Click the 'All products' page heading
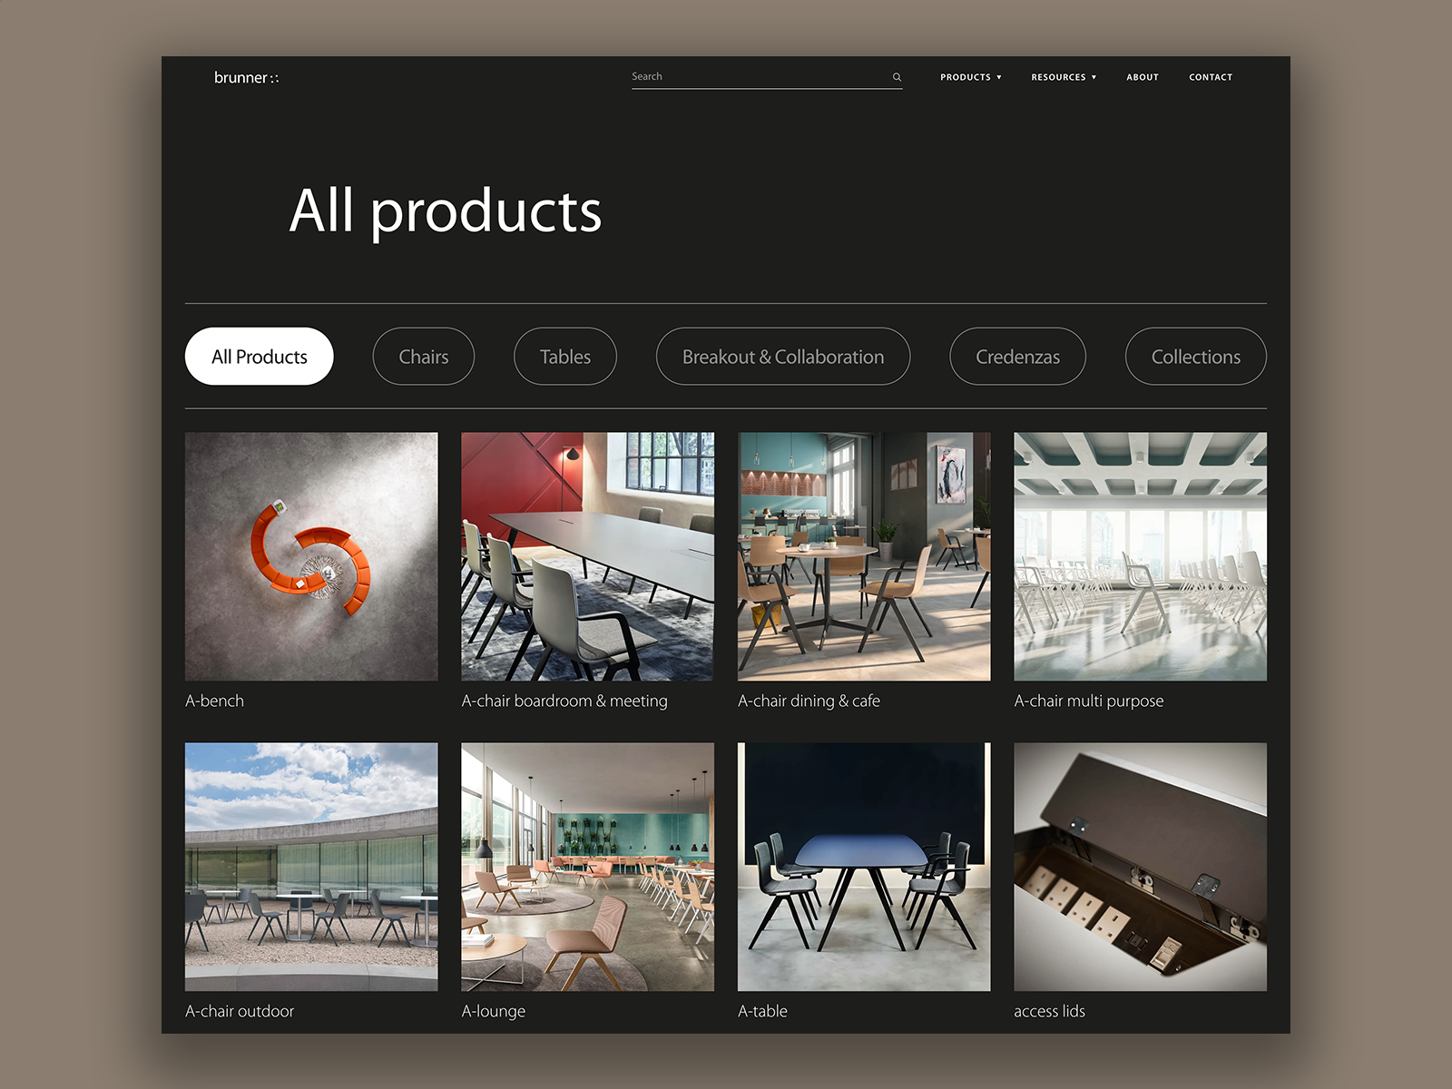 [446, 211]
